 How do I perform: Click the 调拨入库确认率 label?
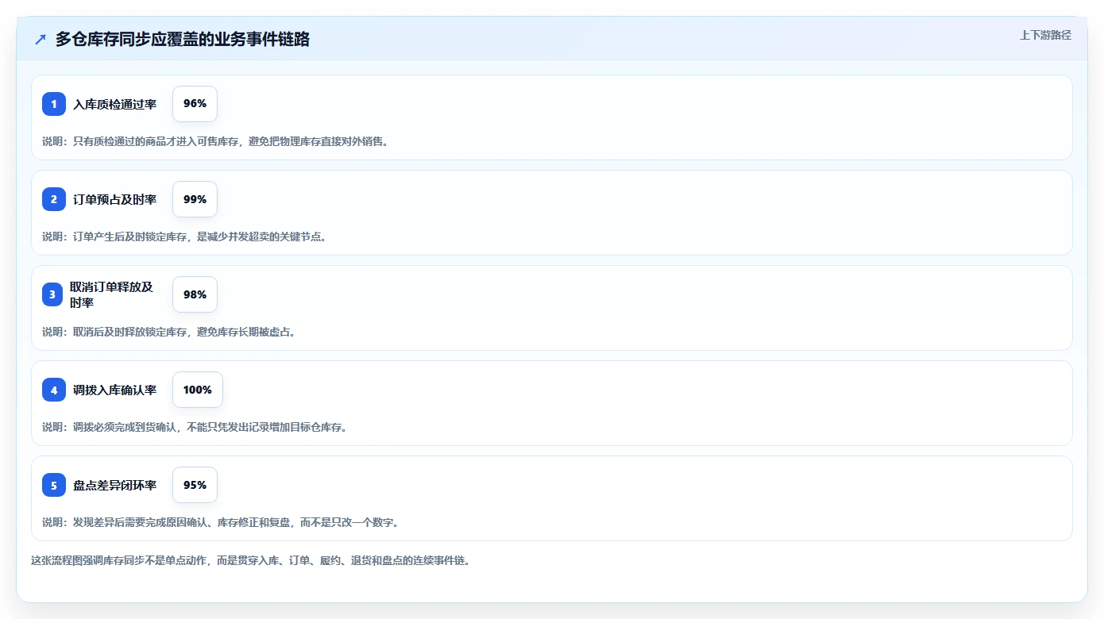[x=114, y=390]
